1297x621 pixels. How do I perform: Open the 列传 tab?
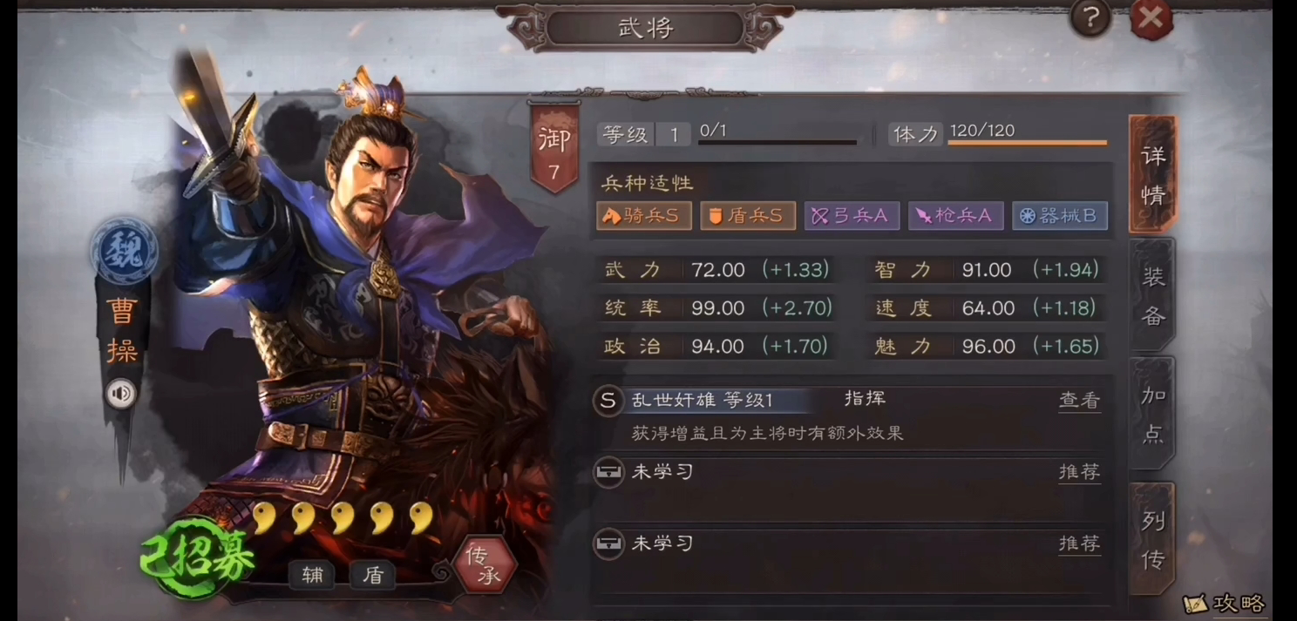pyautogui.click(x=1153, y=538)
